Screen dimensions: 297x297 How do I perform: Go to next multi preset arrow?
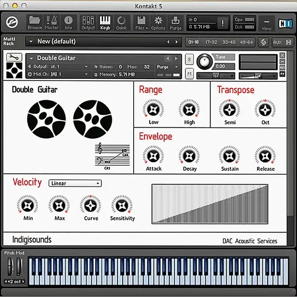click(177, 42)
